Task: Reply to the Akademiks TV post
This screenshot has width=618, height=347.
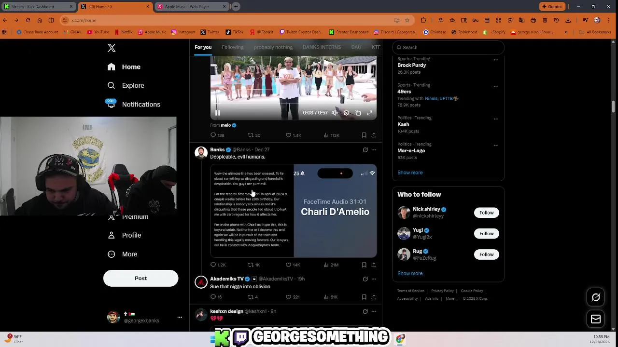Action: click(216, 297)
